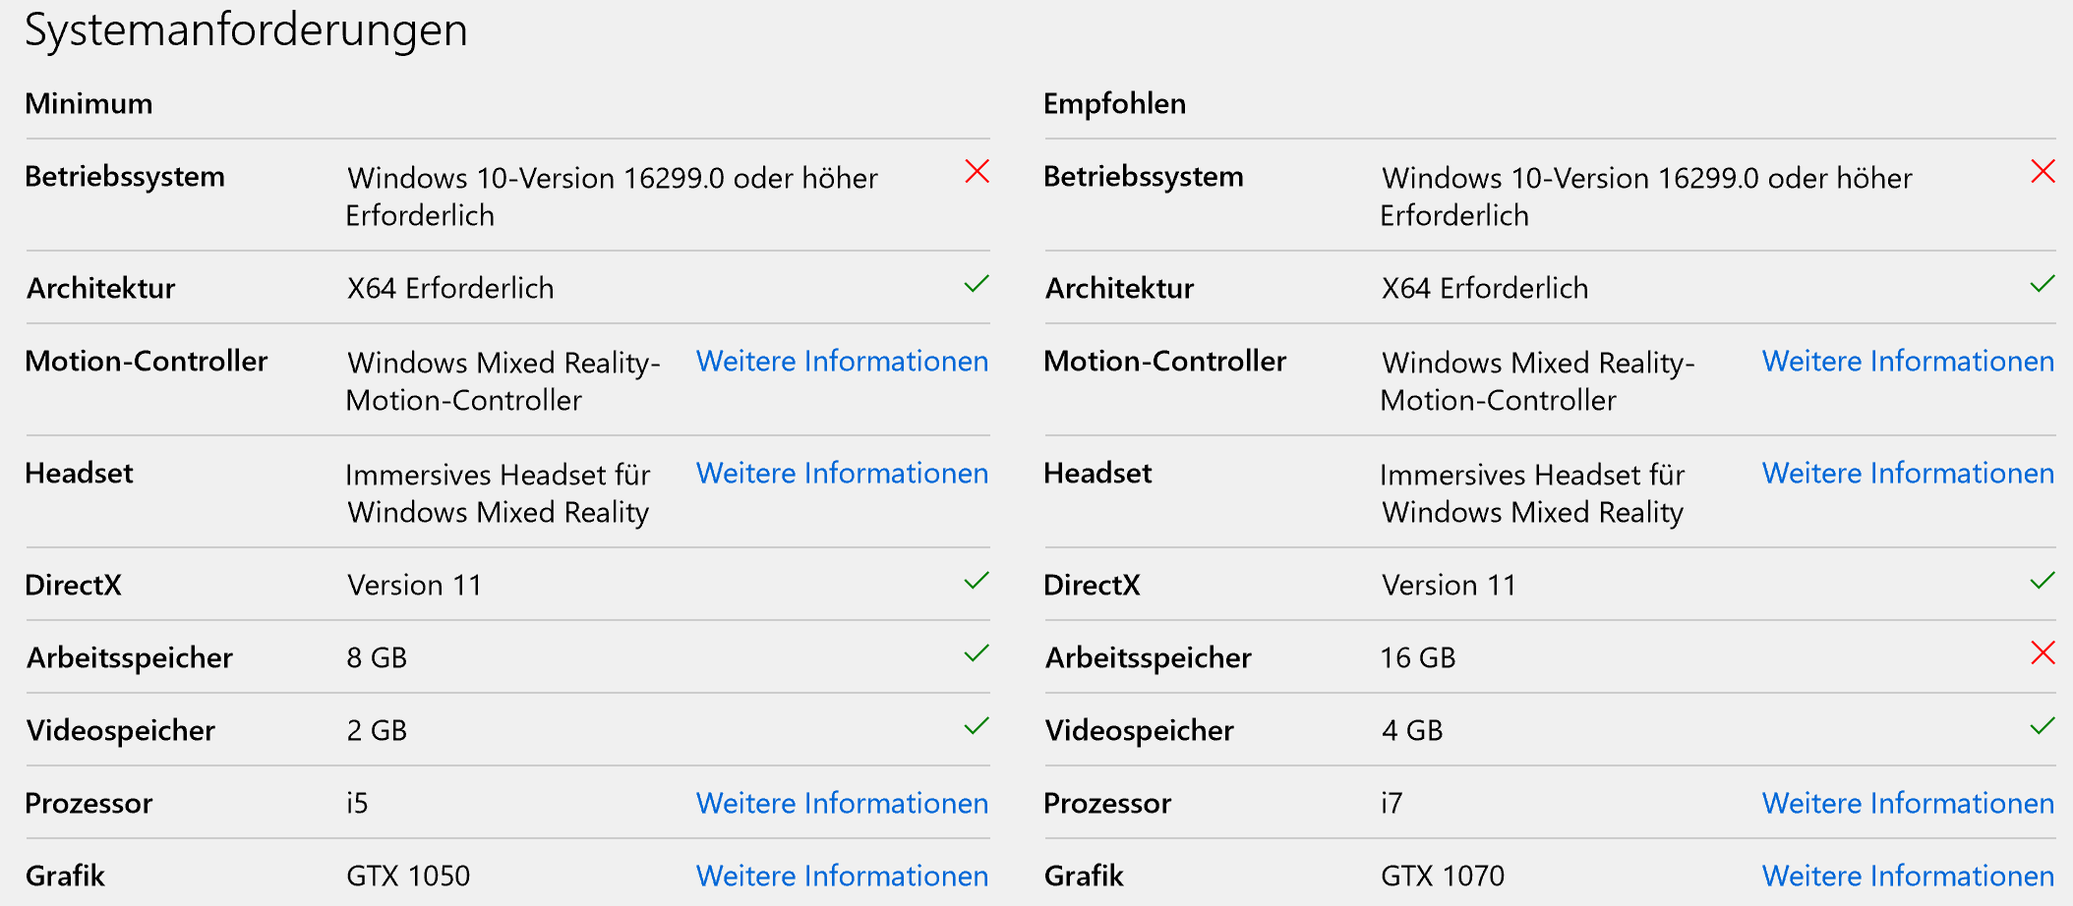2073x906 pixels.
Task: Click red X icon for Empfohlen Arbeitsspeicher 16 GB
Action: pos(2043,653)
